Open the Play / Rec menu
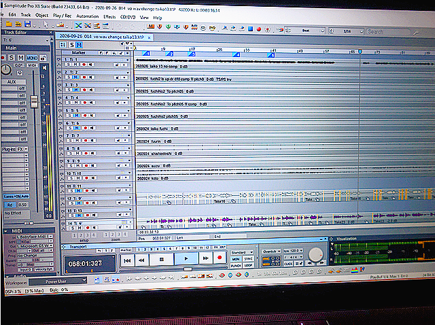This screenshot has width=435, height=325. point(62,16)
